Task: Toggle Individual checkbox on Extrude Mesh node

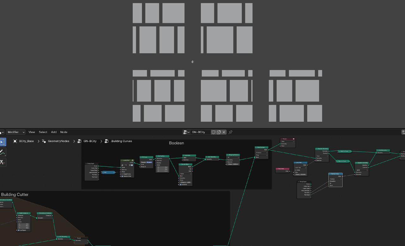Action: (x=180, y=185)
